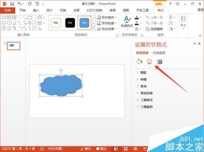The image size is (204, 152).
Task: Switch to the 设计 Design tab
Action: click(49, 10)
